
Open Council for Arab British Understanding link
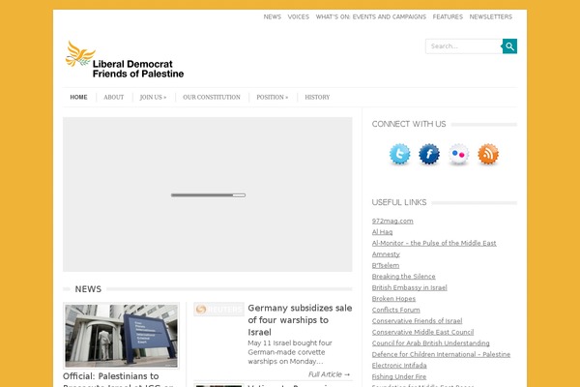click(x=430, y=343)
